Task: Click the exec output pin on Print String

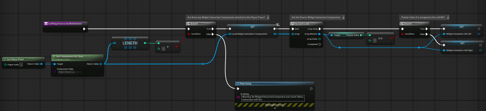Action: [311, 89]
